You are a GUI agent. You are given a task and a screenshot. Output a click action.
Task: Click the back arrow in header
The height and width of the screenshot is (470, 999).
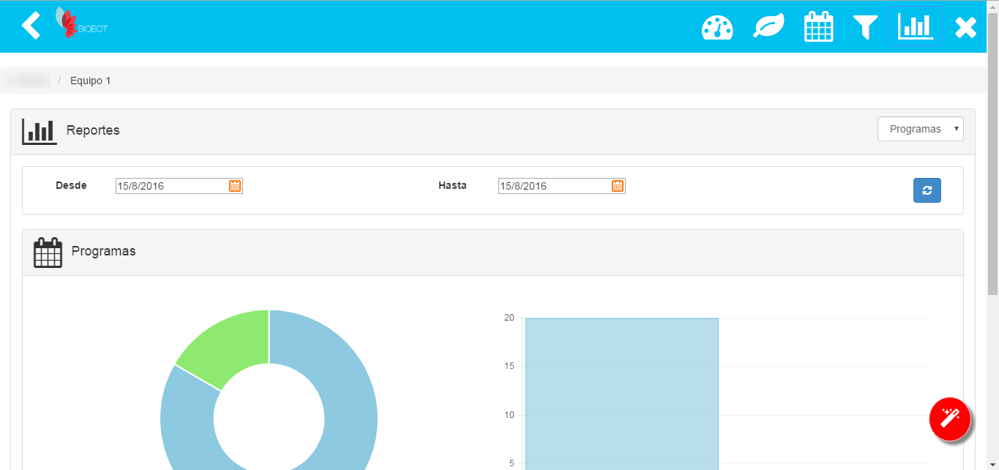point(31,26)
